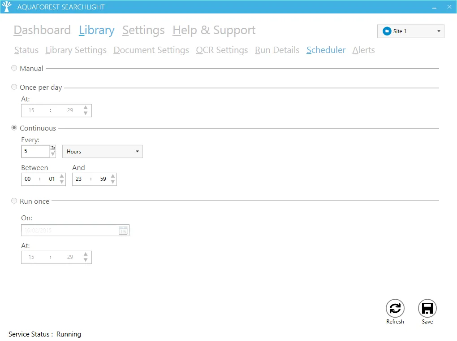Screen dimensions: 457x341
Task: Click the Once per day hour field showing 15
Action: pyautogui.click(x=31, y=110)
